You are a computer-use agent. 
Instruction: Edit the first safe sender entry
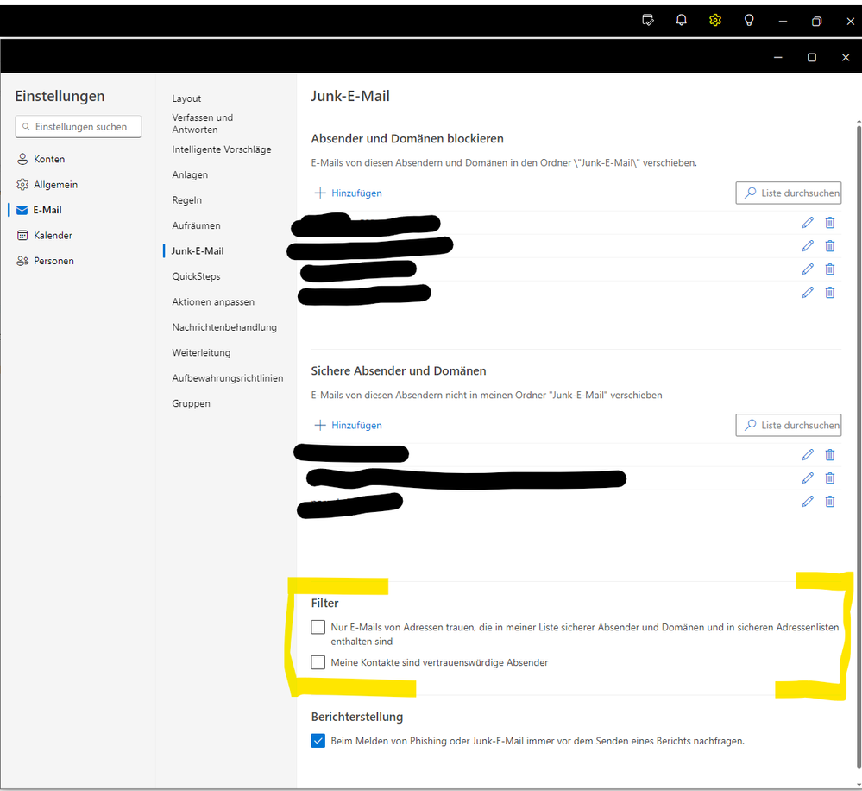(807, 455)
